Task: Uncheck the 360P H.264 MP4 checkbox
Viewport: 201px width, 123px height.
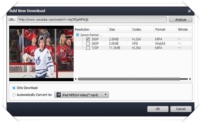Action: [88, 39]
